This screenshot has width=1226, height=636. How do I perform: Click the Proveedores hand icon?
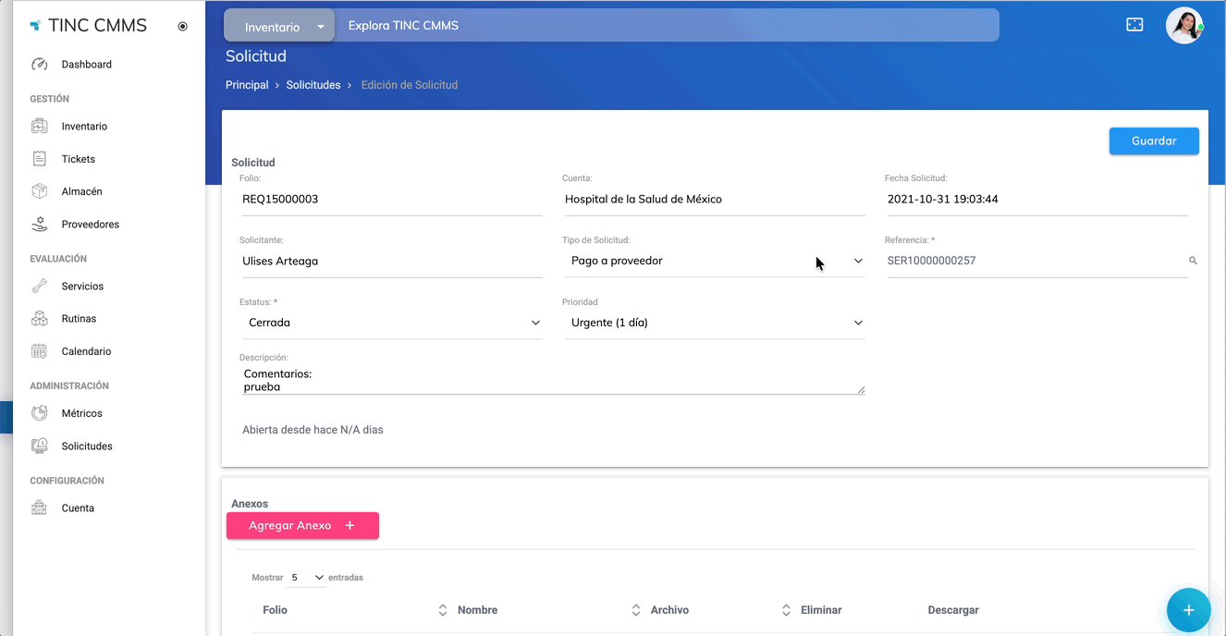[39, 225]
